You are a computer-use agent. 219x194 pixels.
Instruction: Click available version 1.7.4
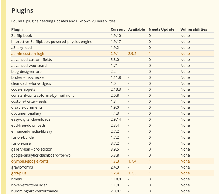[x=132, y=161]
